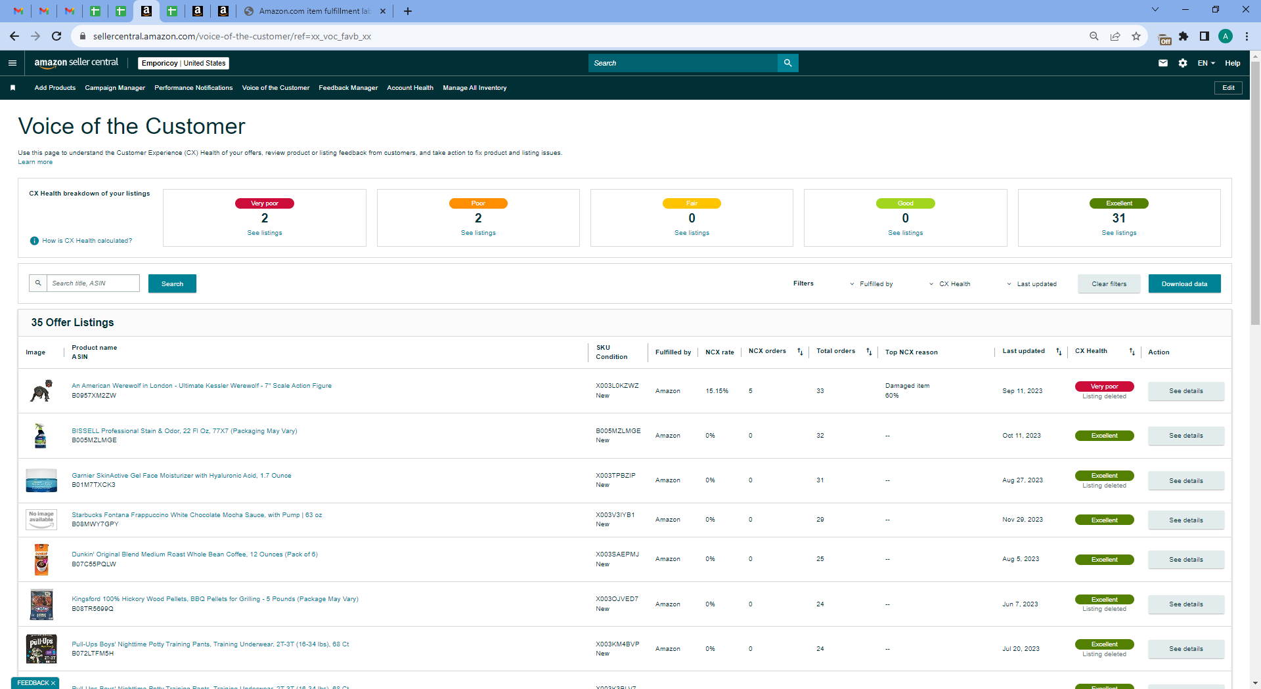The width and height of the screenshot is (1261, 689).
Task: Click the Empoicoy United States account switcher
Action: click(183, 63)
